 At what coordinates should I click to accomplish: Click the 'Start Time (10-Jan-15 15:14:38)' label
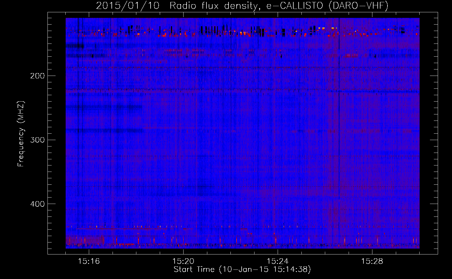(x=242, y=270)
